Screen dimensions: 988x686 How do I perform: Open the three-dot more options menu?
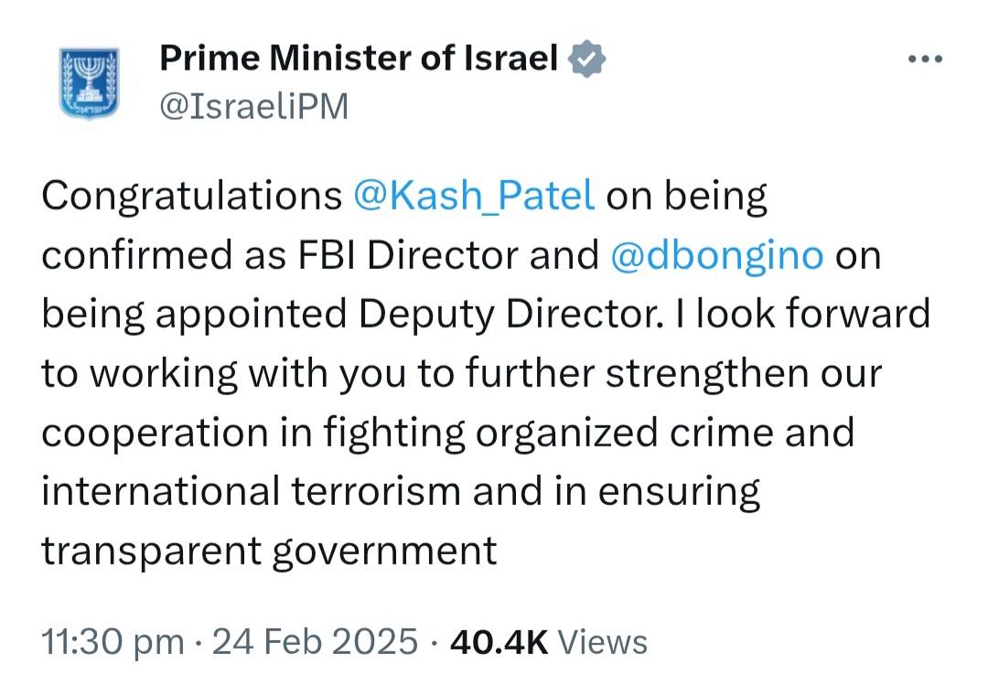pyautogui.click(x=925, y=59)
